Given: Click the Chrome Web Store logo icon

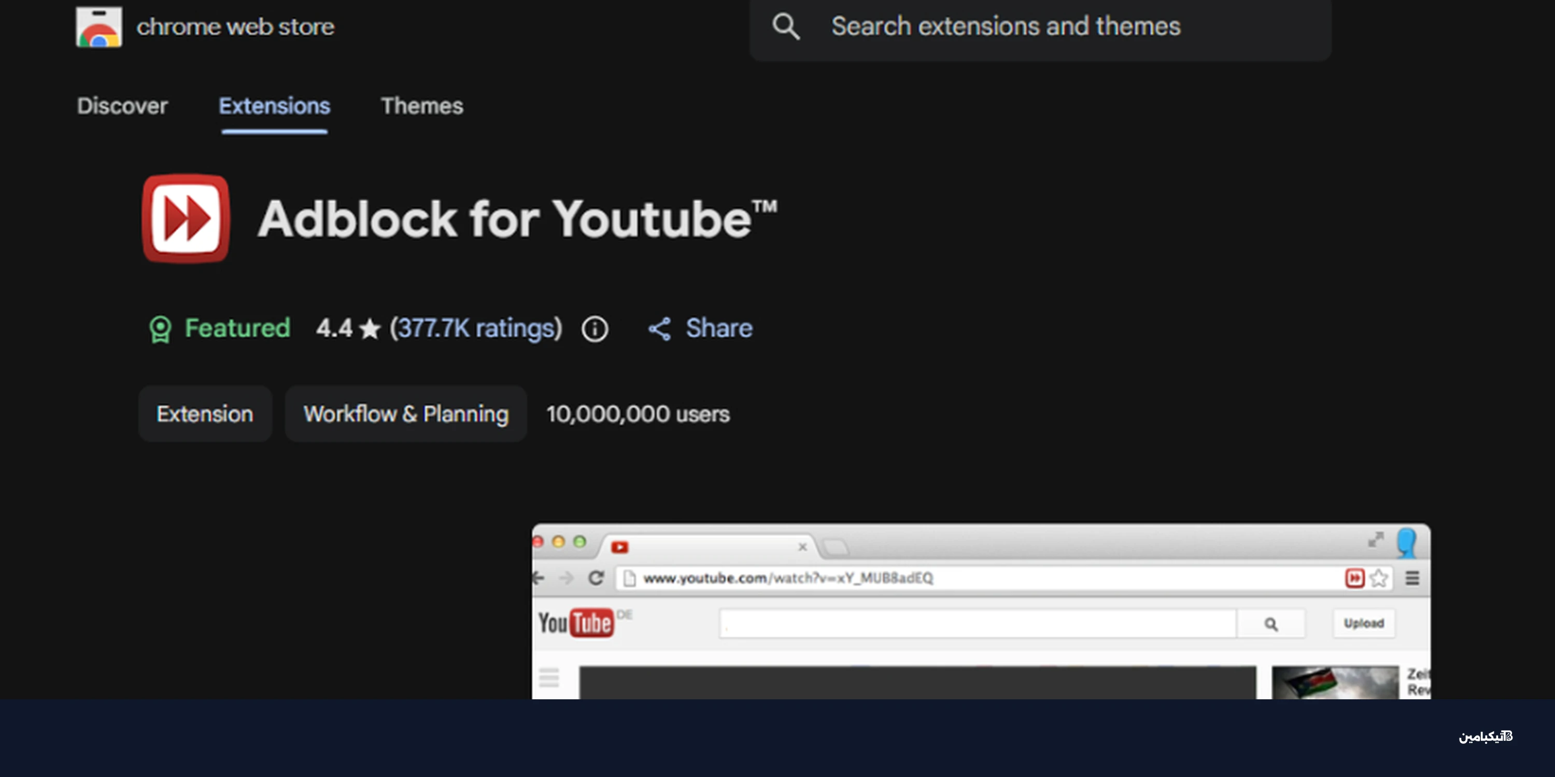Looking at the screenshot, I should 99,27.
